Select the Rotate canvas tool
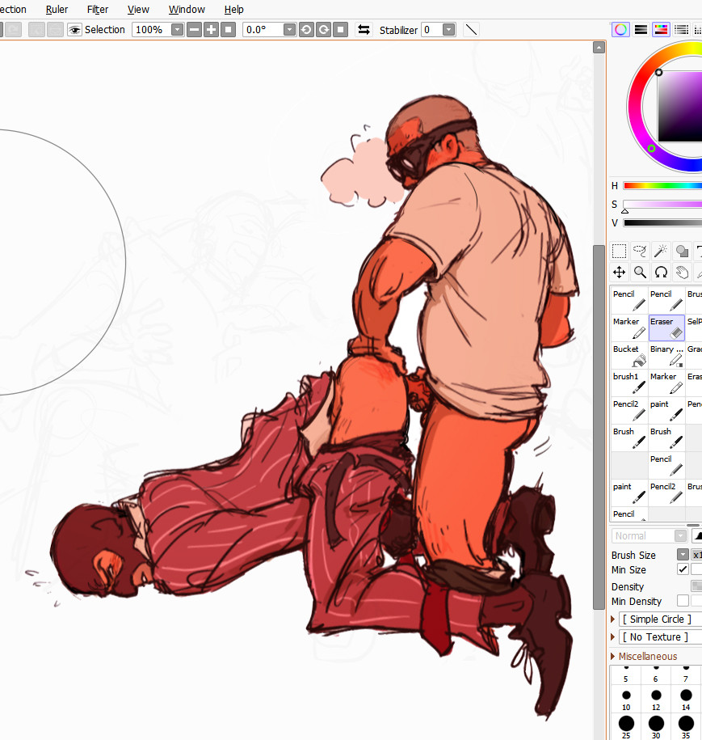Image resolution: width=702 pixels, height=740 pixels. click(x=661, y=273)
